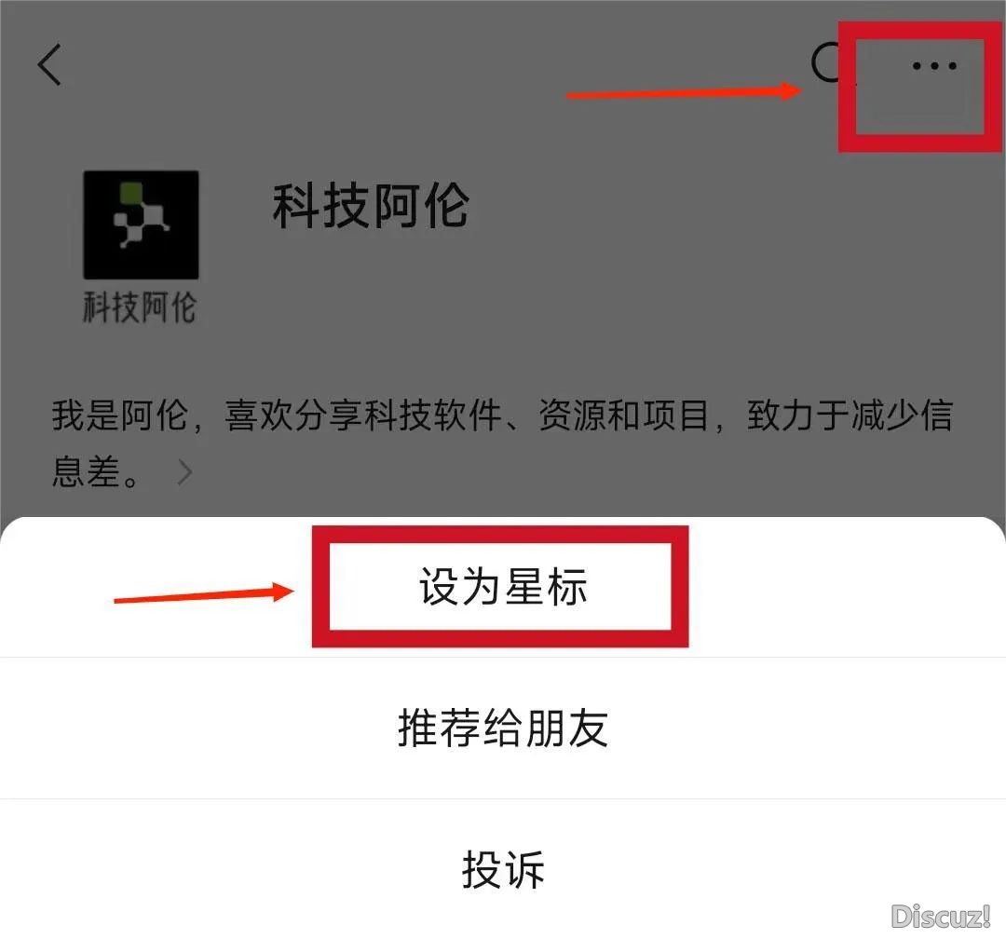Tap the 资源和项目 part of the description
Image resolution: width=1006 pixels, height=939 pixels.
[623, 415]
